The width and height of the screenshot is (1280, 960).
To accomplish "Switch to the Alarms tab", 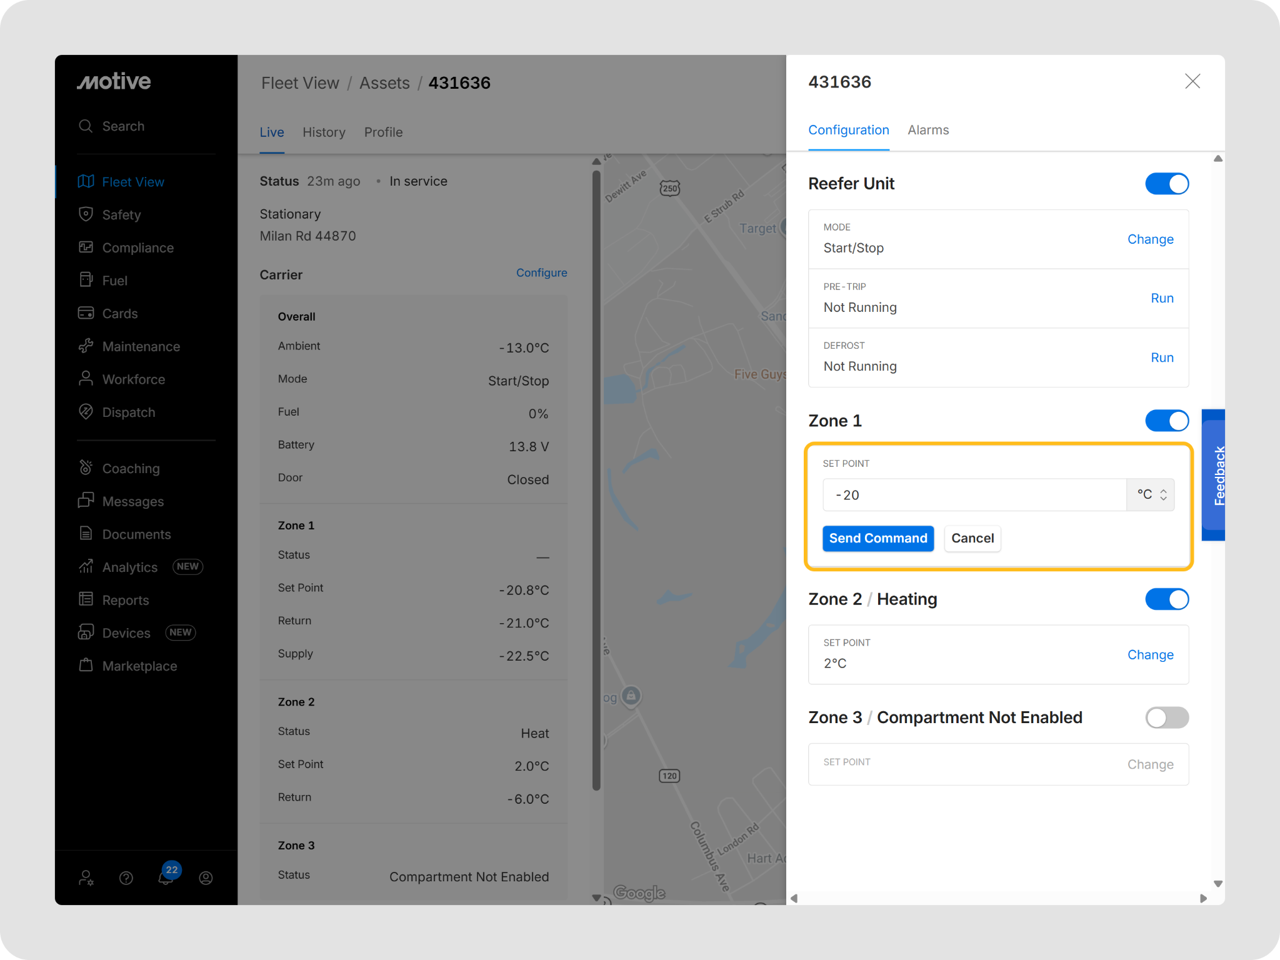I will coord(927,130).
